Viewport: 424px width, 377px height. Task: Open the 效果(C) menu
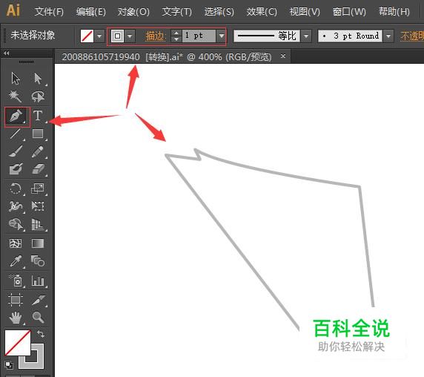click(x=262, y=12)
